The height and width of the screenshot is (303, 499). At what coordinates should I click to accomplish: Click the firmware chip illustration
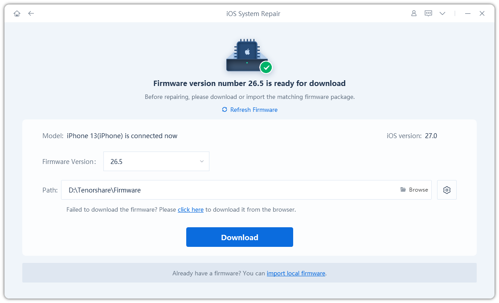pos(249,56)
